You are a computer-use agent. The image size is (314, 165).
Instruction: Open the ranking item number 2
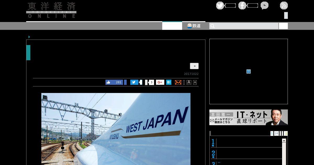click(246, 154)
